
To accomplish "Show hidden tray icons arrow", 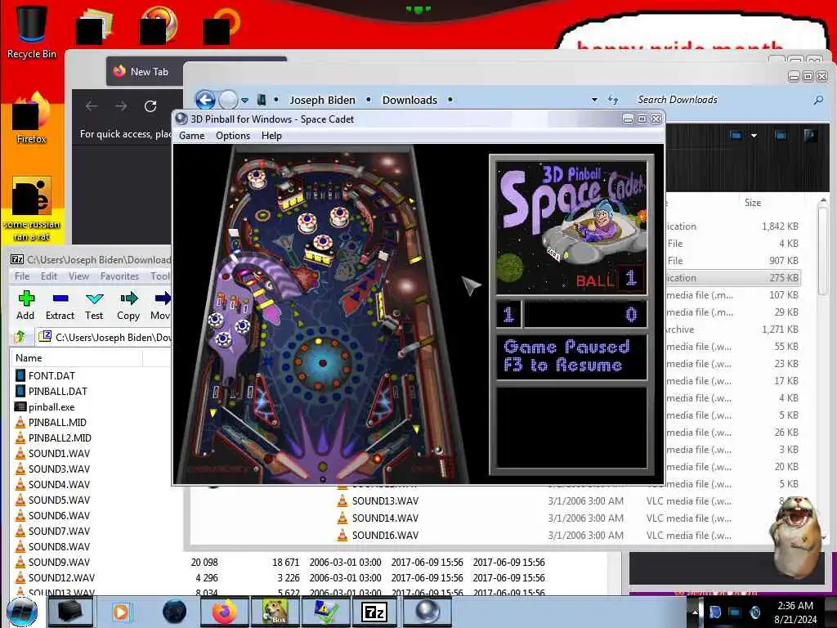I will [694, 612].
